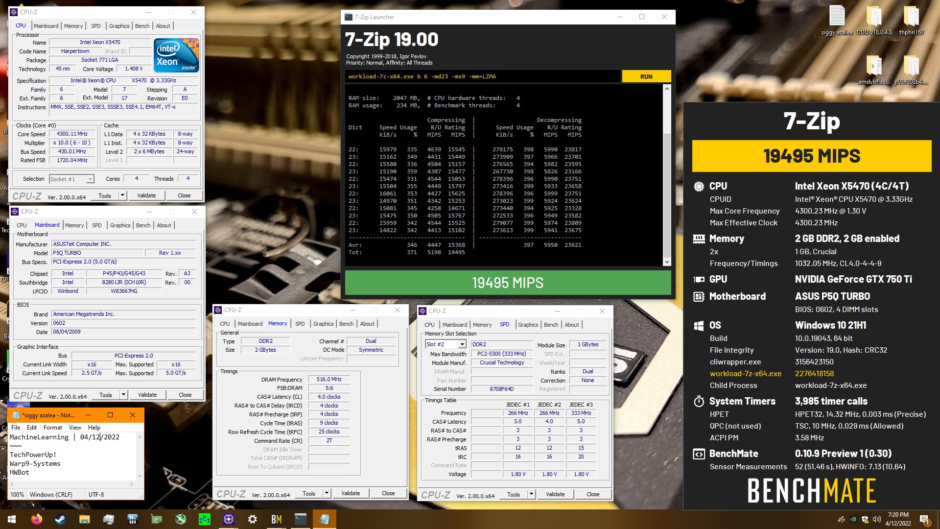Click the Intel Xeon X5470 name field
Viewport: 940px width, 529px height.
[100, 43]
